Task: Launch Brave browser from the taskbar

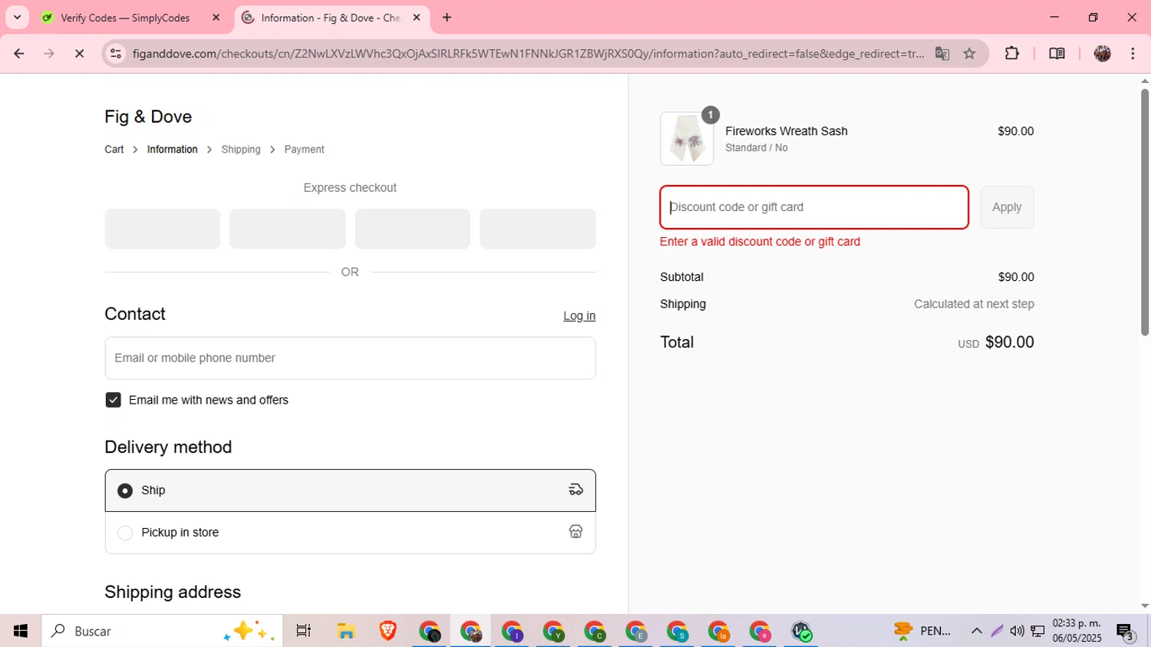Action: coord(388,631)
